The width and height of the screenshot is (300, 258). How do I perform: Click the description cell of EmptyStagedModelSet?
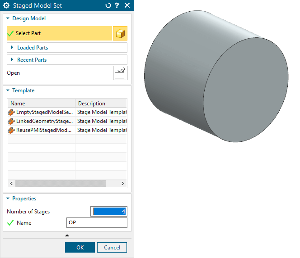pos(101,112)
